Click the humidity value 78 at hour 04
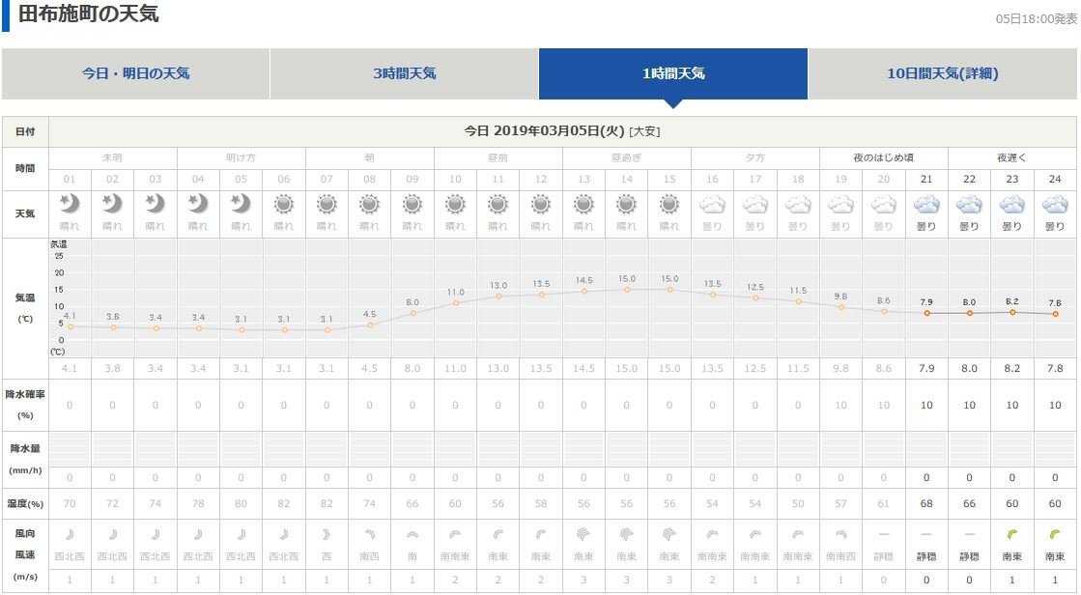The width and height of the screenshot is (1081, 595). point(198,504)
